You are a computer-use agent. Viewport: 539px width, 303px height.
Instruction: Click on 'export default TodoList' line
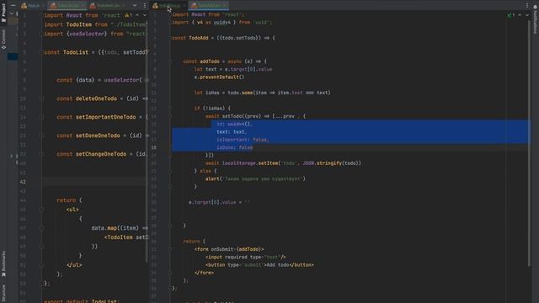(82, 301)
